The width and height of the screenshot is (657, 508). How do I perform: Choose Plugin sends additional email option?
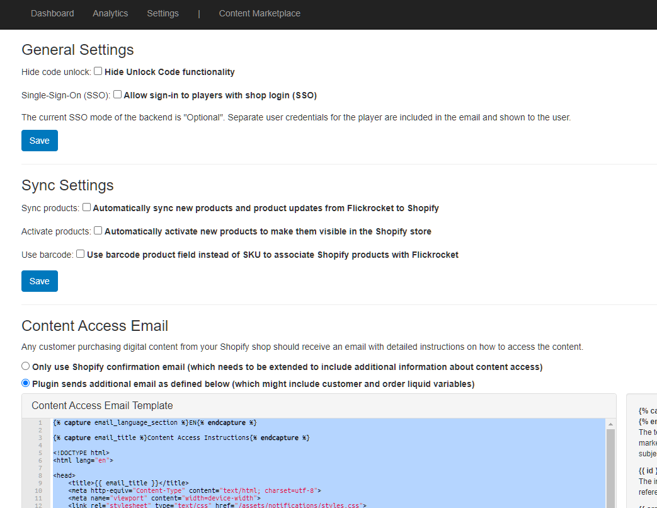coord(26,383)
